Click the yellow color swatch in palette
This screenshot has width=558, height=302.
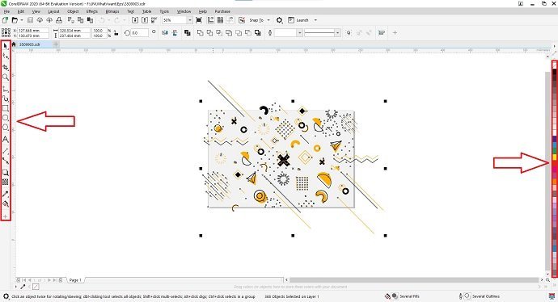click(x=555, y=157)
